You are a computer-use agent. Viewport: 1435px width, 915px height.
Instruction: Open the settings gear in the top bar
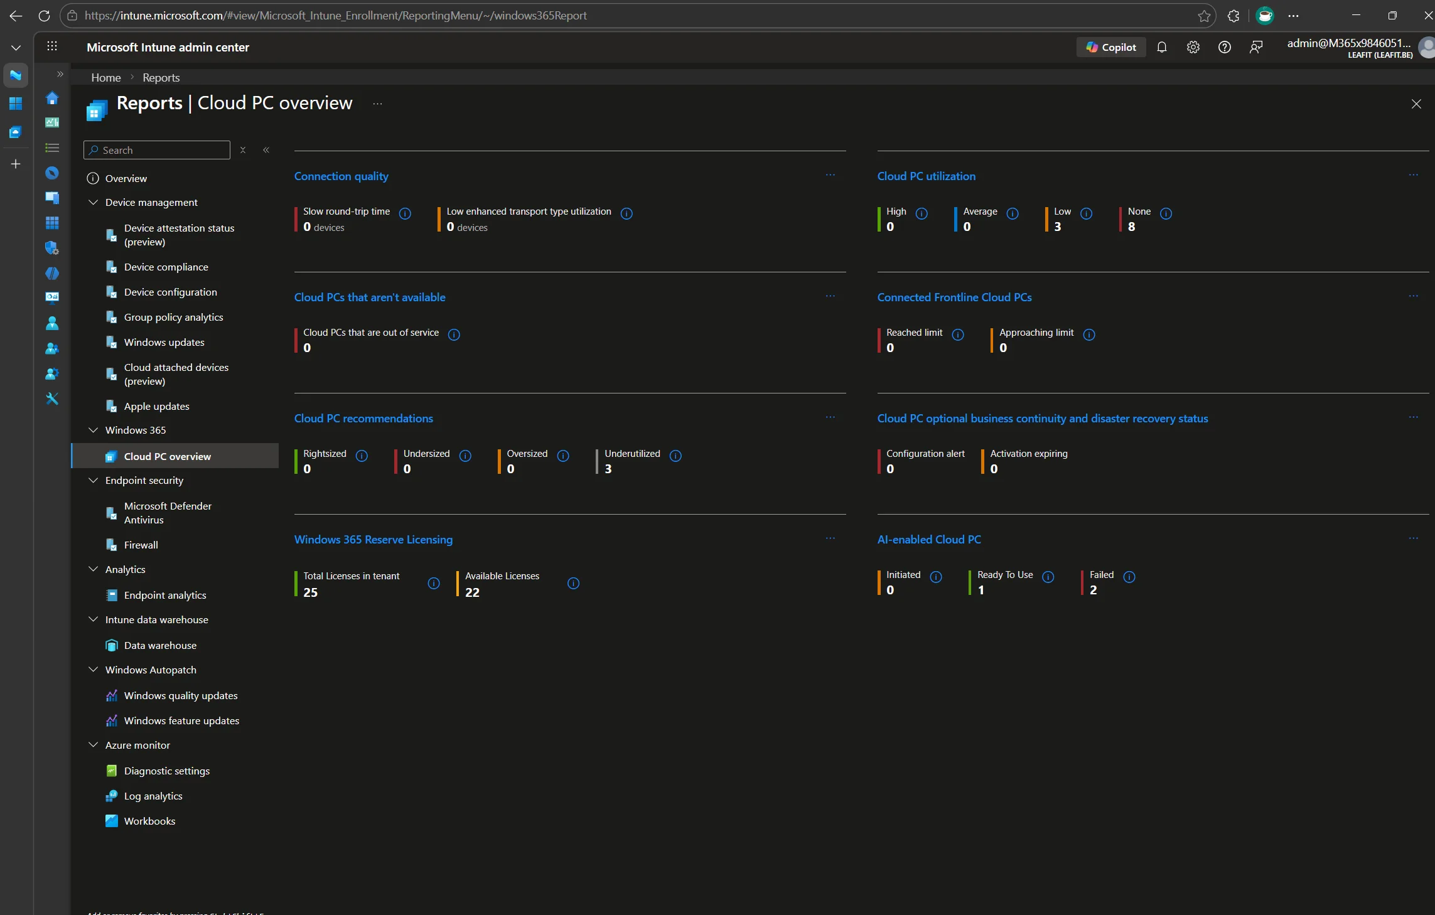pos(1193,47)
